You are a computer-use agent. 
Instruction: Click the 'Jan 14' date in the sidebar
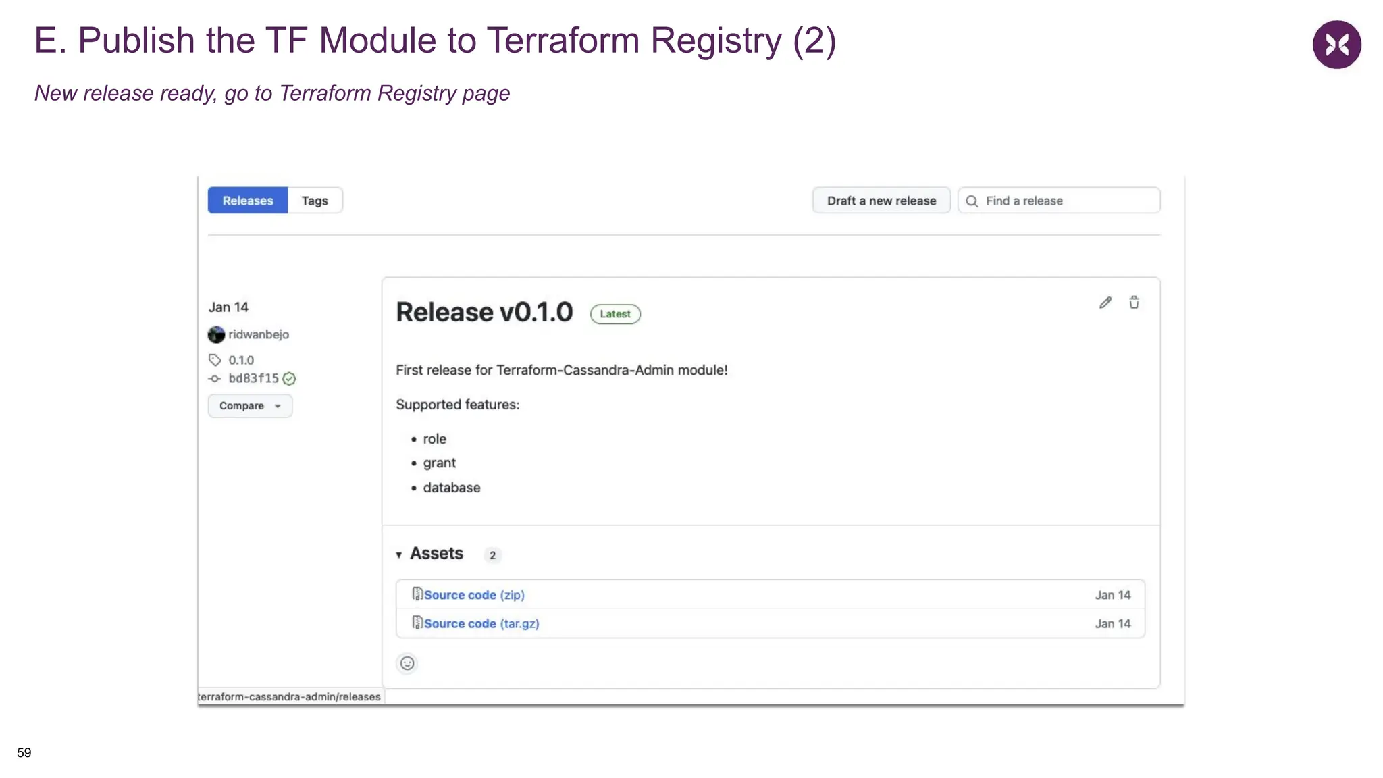[x=228, y=307]
